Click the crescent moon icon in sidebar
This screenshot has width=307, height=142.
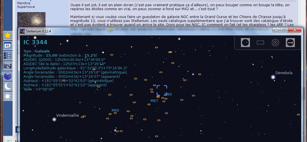[x=8, y=86]
